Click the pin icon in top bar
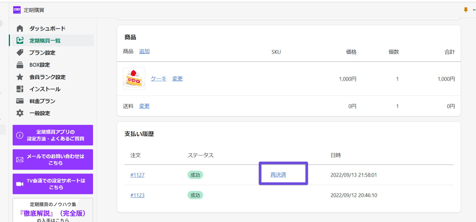Viewport: 476px width, 222px height. [x=466, y=10]
